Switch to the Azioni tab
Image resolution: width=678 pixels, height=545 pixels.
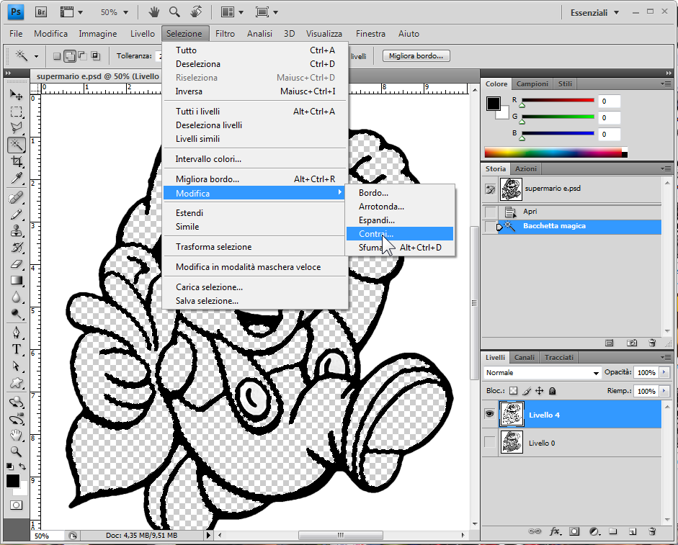point(526,168)
